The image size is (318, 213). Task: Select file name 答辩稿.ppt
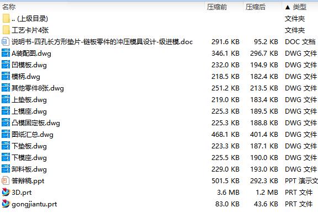point(28,181)
